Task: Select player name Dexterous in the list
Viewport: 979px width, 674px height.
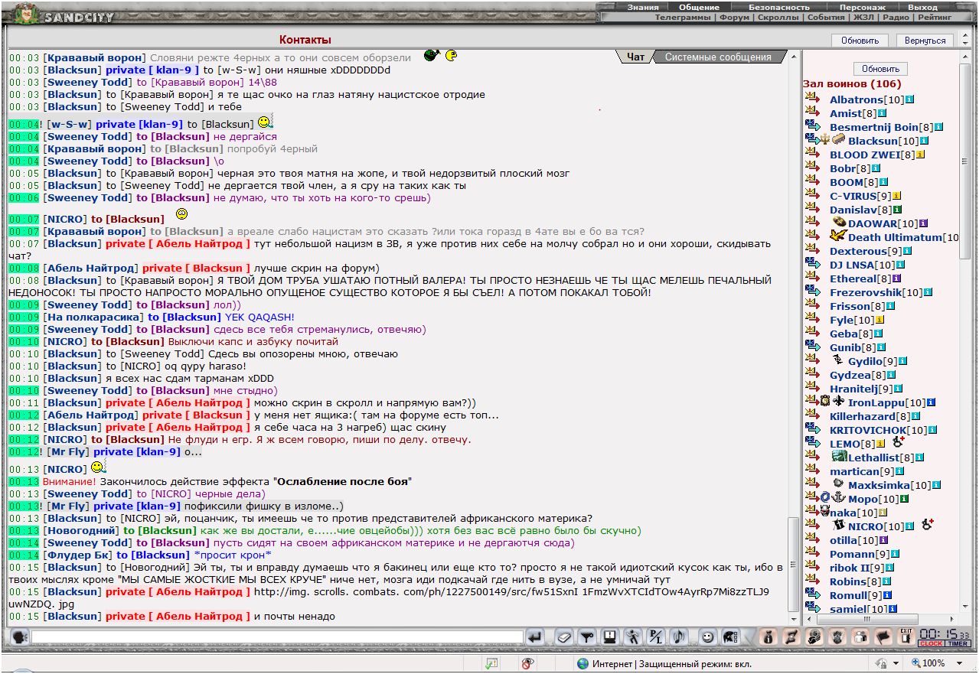Action: [x=857, y=251]
